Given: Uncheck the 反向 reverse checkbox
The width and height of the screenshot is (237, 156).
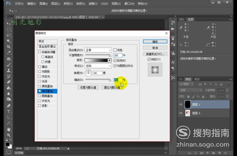Looking at the screenshot, I should [x=115, y=60].
